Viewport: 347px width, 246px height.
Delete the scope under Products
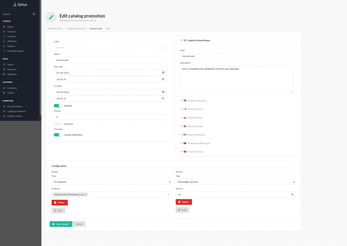[x=60, y=203]
